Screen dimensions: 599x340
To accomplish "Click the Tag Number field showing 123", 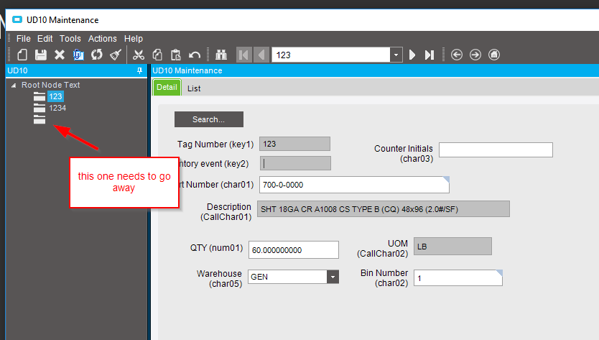I will pos(294,144).
